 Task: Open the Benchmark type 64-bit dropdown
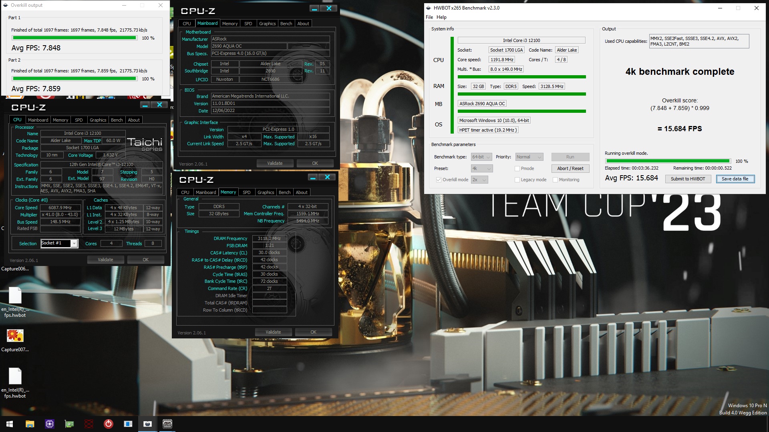(482, 157)
